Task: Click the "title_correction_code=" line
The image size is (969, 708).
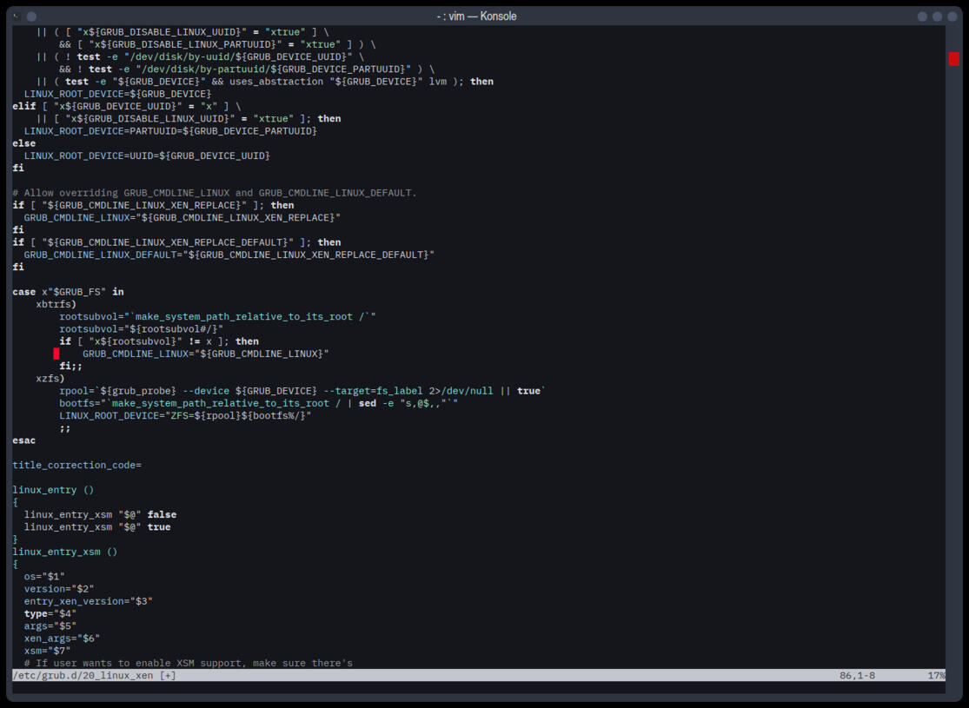Action: tap(76, 465)
